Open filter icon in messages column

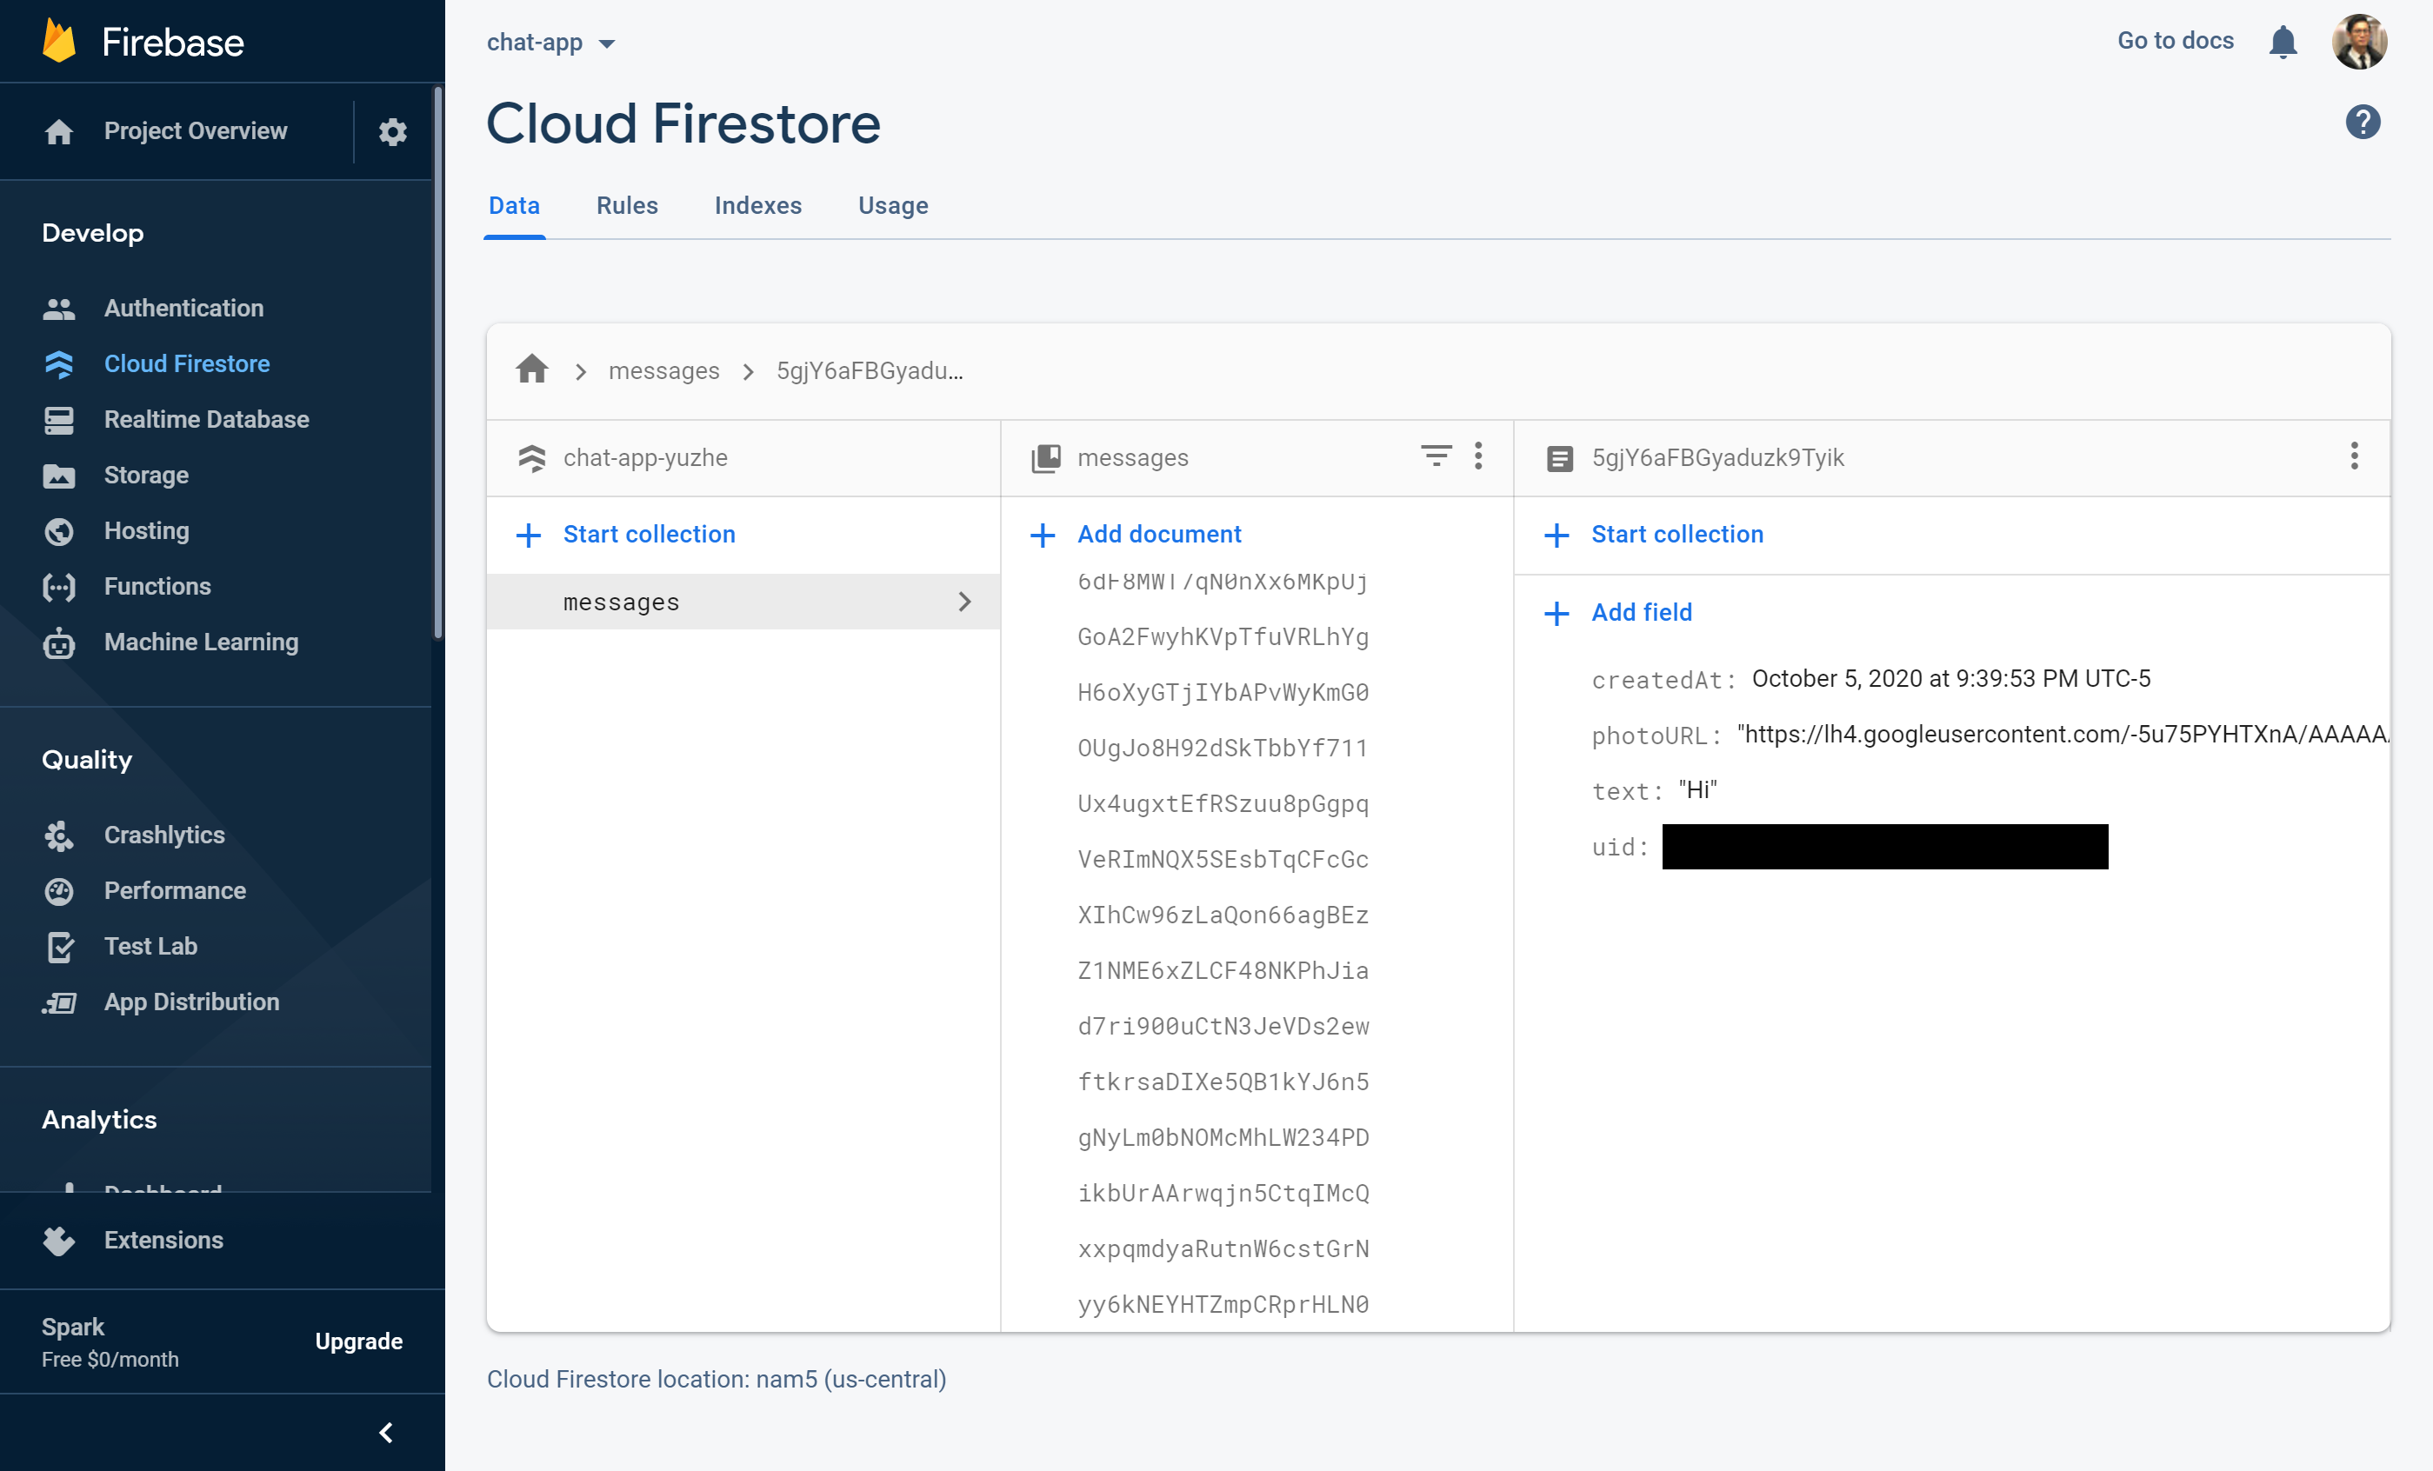[1436, 456]
